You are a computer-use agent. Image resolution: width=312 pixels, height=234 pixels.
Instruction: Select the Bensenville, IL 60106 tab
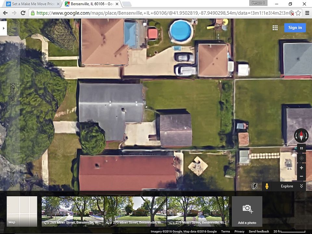tap(92, 4)
